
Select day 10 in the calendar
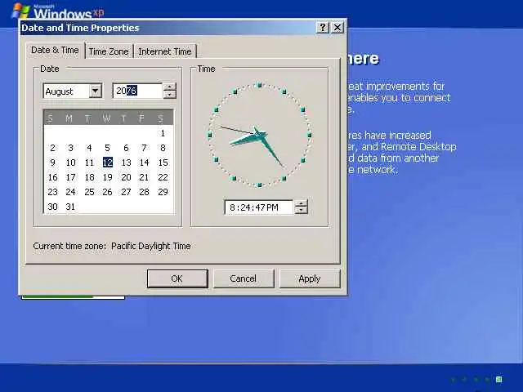coord(71,163)
